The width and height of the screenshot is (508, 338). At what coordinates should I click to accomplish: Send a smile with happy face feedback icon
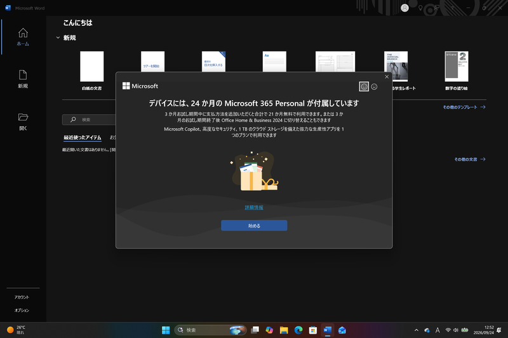(364, 87)
